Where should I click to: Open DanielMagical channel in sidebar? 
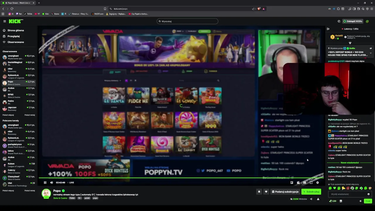(18, 63)
